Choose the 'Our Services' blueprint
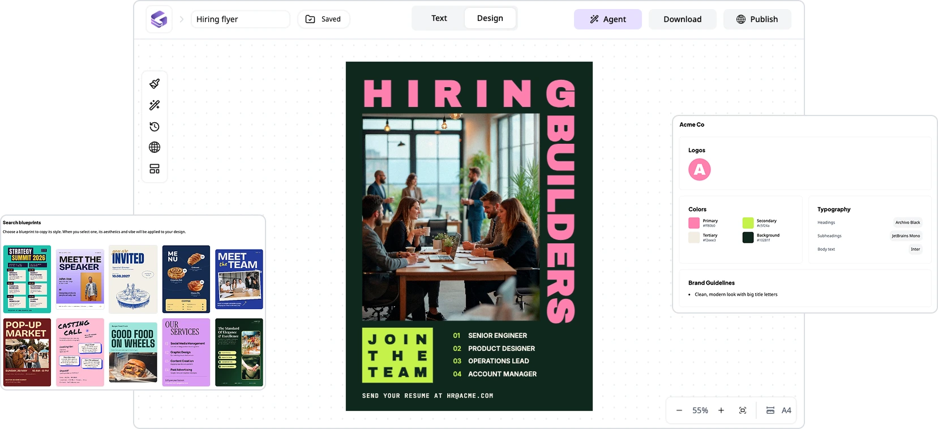The image size is (938, 429). pos(186,352)
